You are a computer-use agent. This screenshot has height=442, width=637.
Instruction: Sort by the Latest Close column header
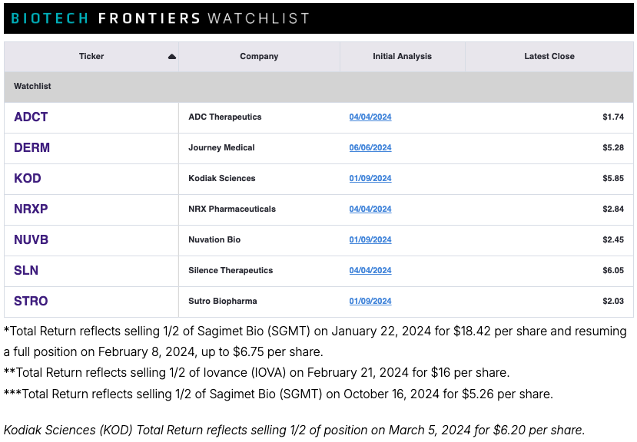point(549,57)
